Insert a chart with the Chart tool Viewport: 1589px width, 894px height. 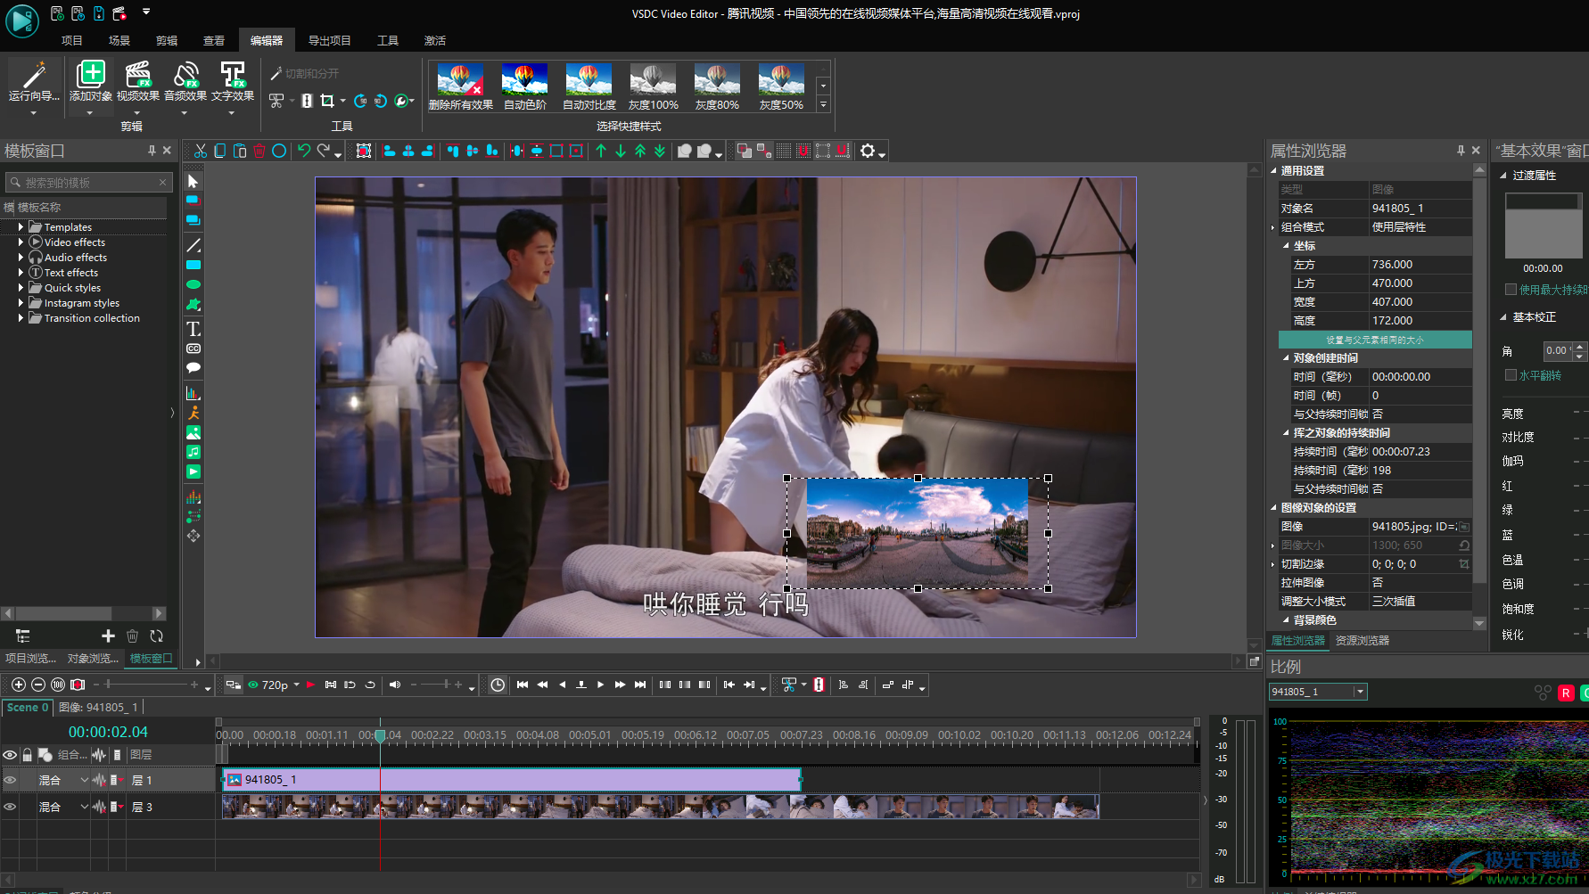pos(193,393)
